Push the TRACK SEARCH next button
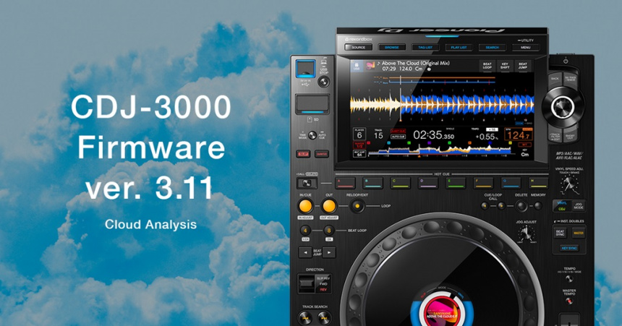This screenshot has height=326, width=622. [x=325, y=318]
